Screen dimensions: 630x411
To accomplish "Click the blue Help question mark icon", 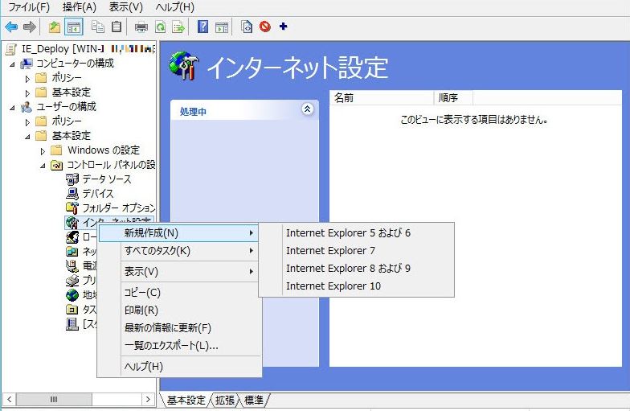I will click(202, 27).
